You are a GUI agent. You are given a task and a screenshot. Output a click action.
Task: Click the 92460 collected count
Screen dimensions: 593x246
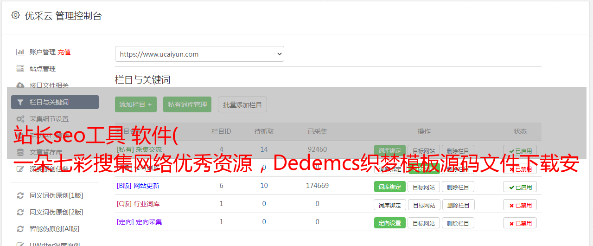tap(317, 149)
